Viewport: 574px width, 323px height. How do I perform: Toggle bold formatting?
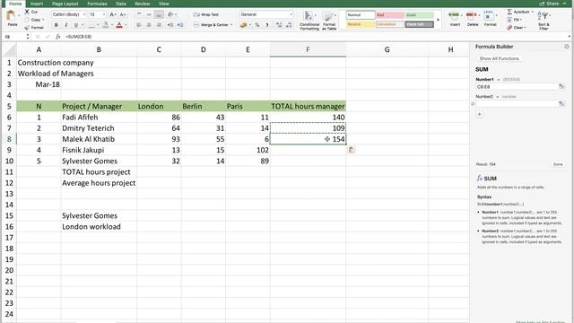tap(56, 25)
